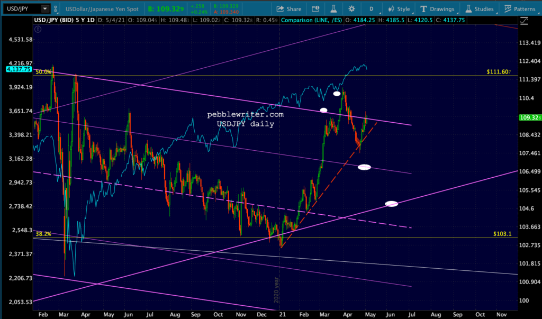Click the $111.60 Fibonacci level label
Viewport: 542px width, 319px height.
click(x=498, y=71)
